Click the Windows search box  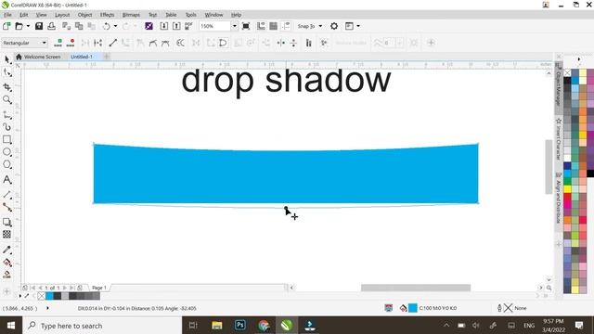click(103, 326)
